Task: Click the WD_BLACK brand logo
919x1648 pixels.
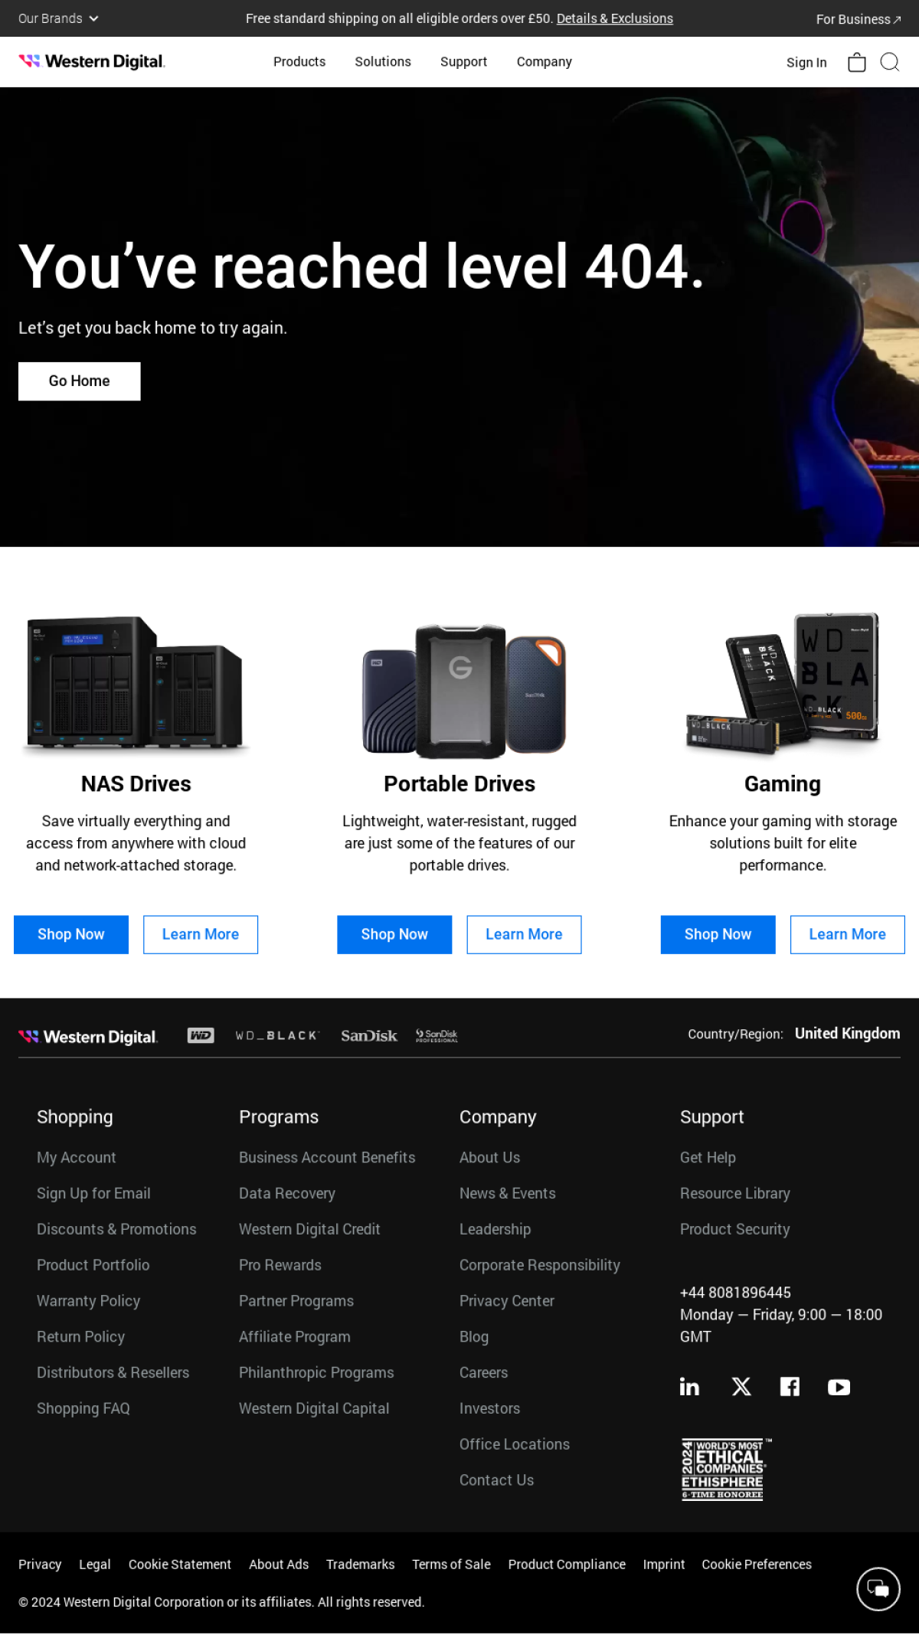Action: click(277, 1035)
